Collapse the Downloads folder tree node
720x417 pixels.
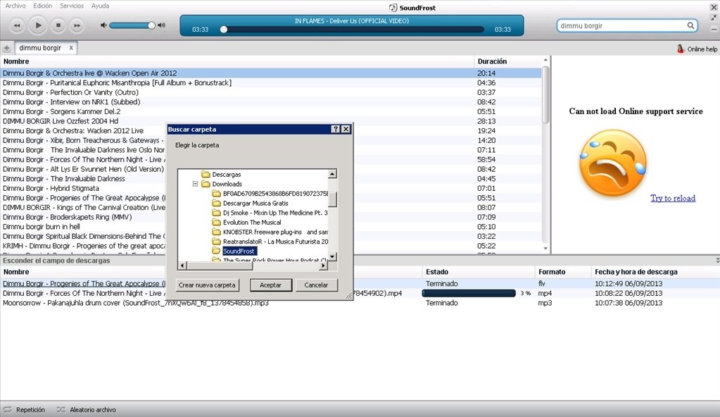195,184
